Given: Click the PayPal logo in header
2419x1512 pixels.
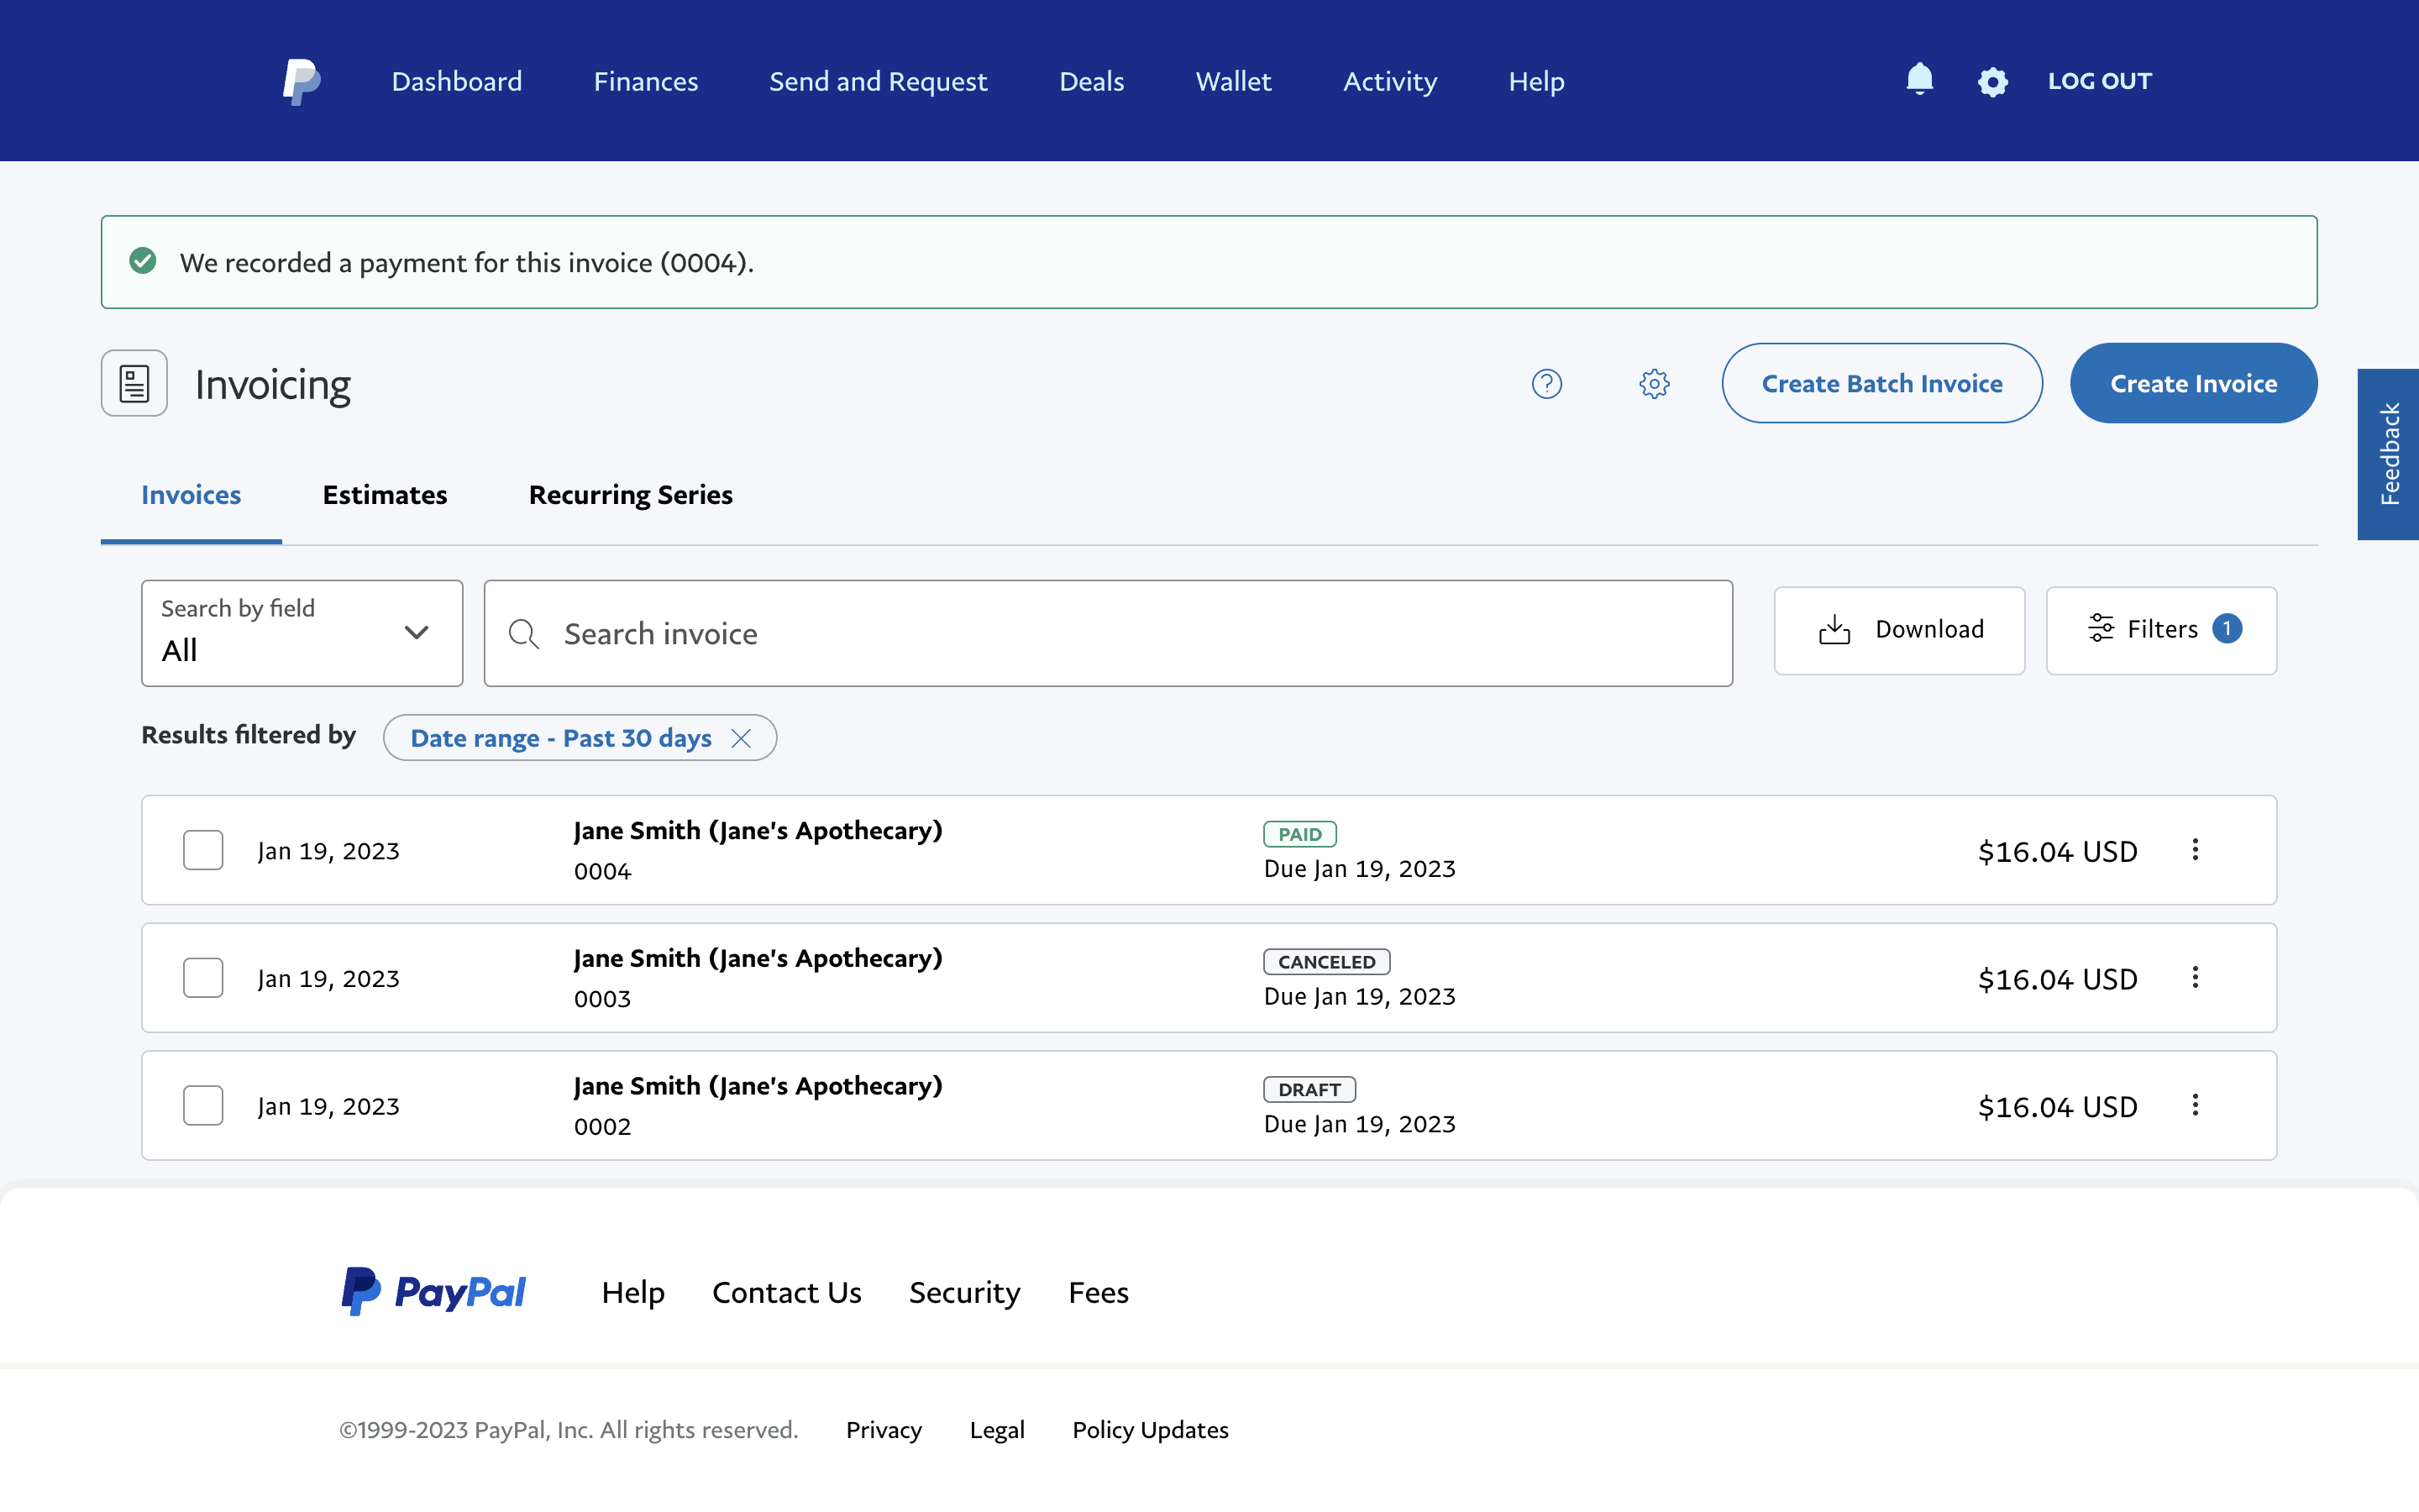Looking at the screenshot, I should coord(301,81).
